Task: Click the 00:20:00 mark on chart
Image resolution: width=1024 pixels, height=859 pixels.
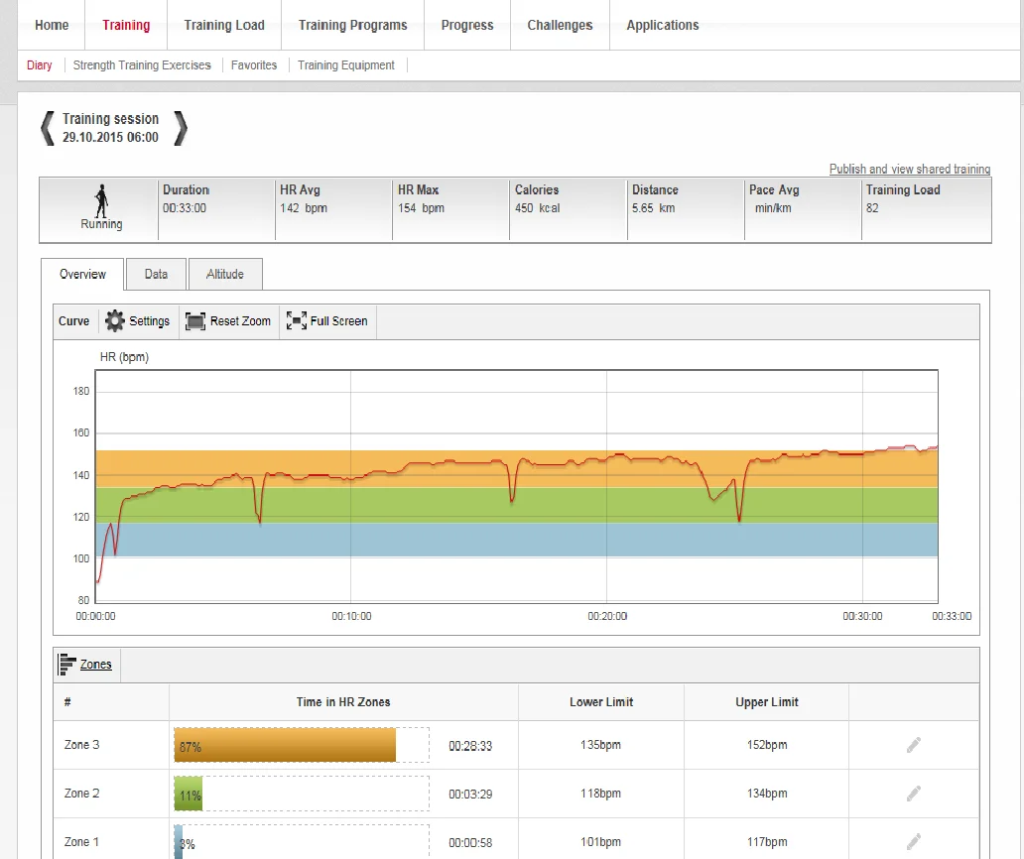Action: 606,616
